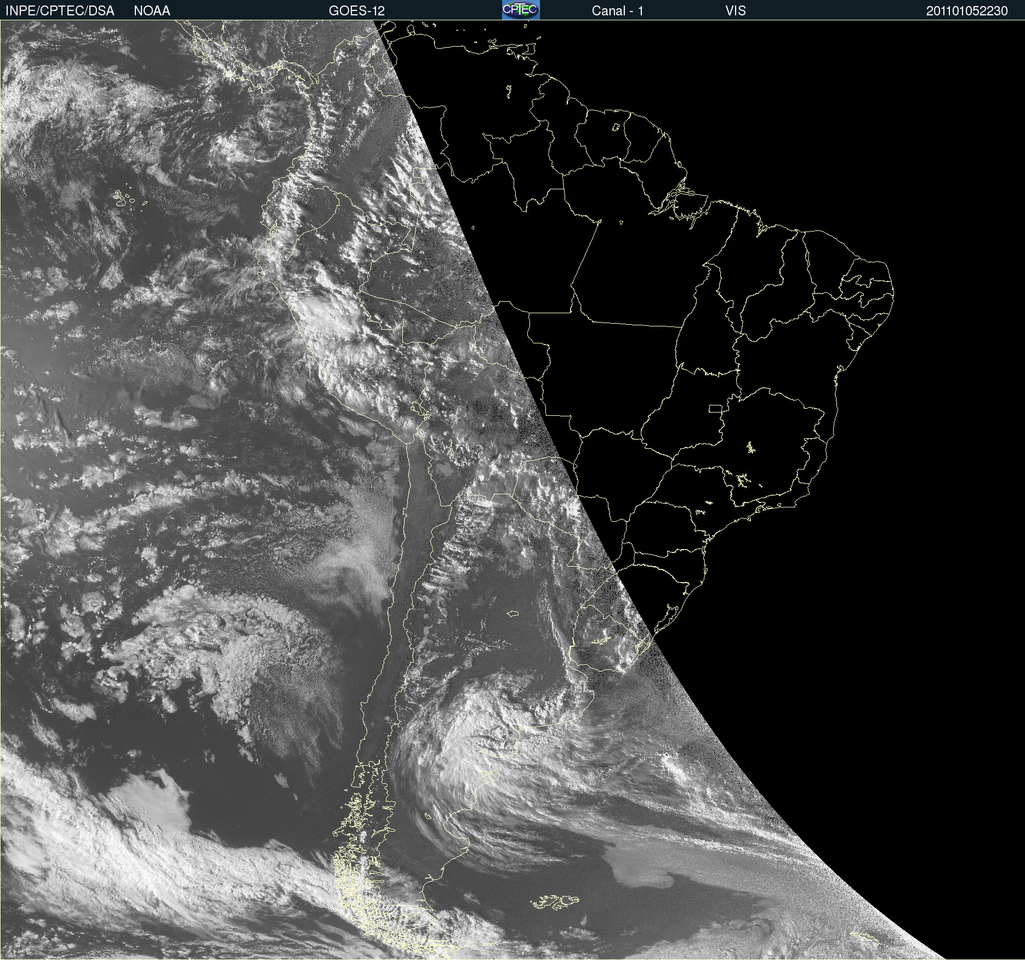Click the NOAA label in the header

tap(152, 11)
